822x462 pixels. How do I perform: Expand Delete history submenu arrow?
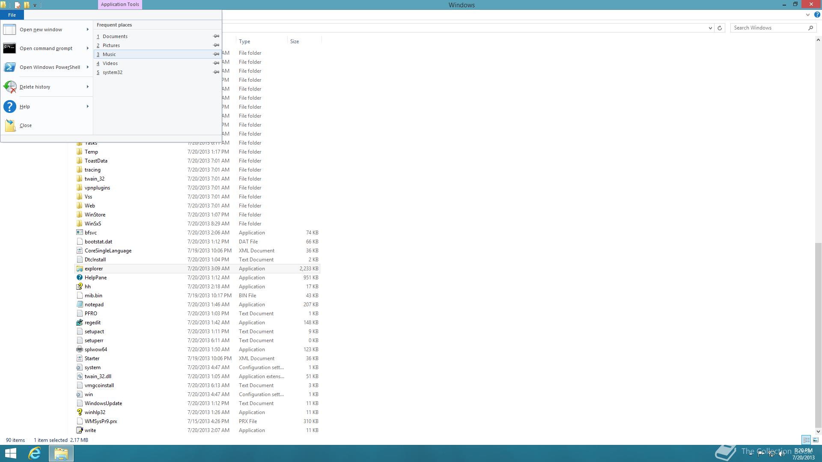coord(88,87)
